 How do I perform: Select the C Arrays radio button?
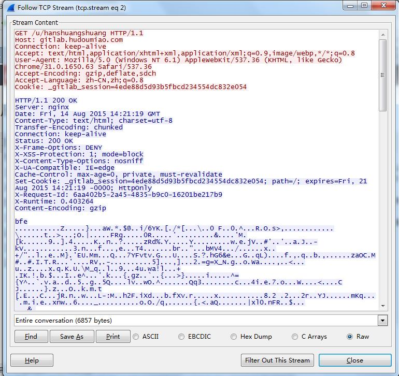pyautogui.click(x=295, y=337)
